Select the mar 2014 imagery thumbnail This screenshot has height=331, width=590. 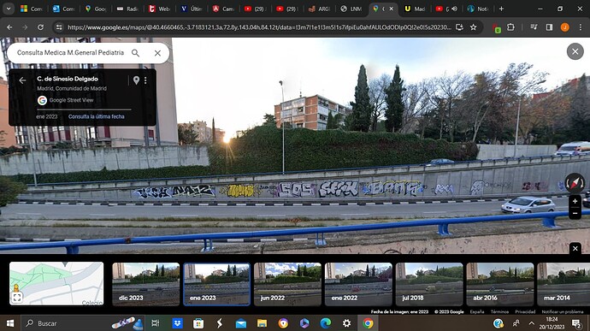click(563, 284)
